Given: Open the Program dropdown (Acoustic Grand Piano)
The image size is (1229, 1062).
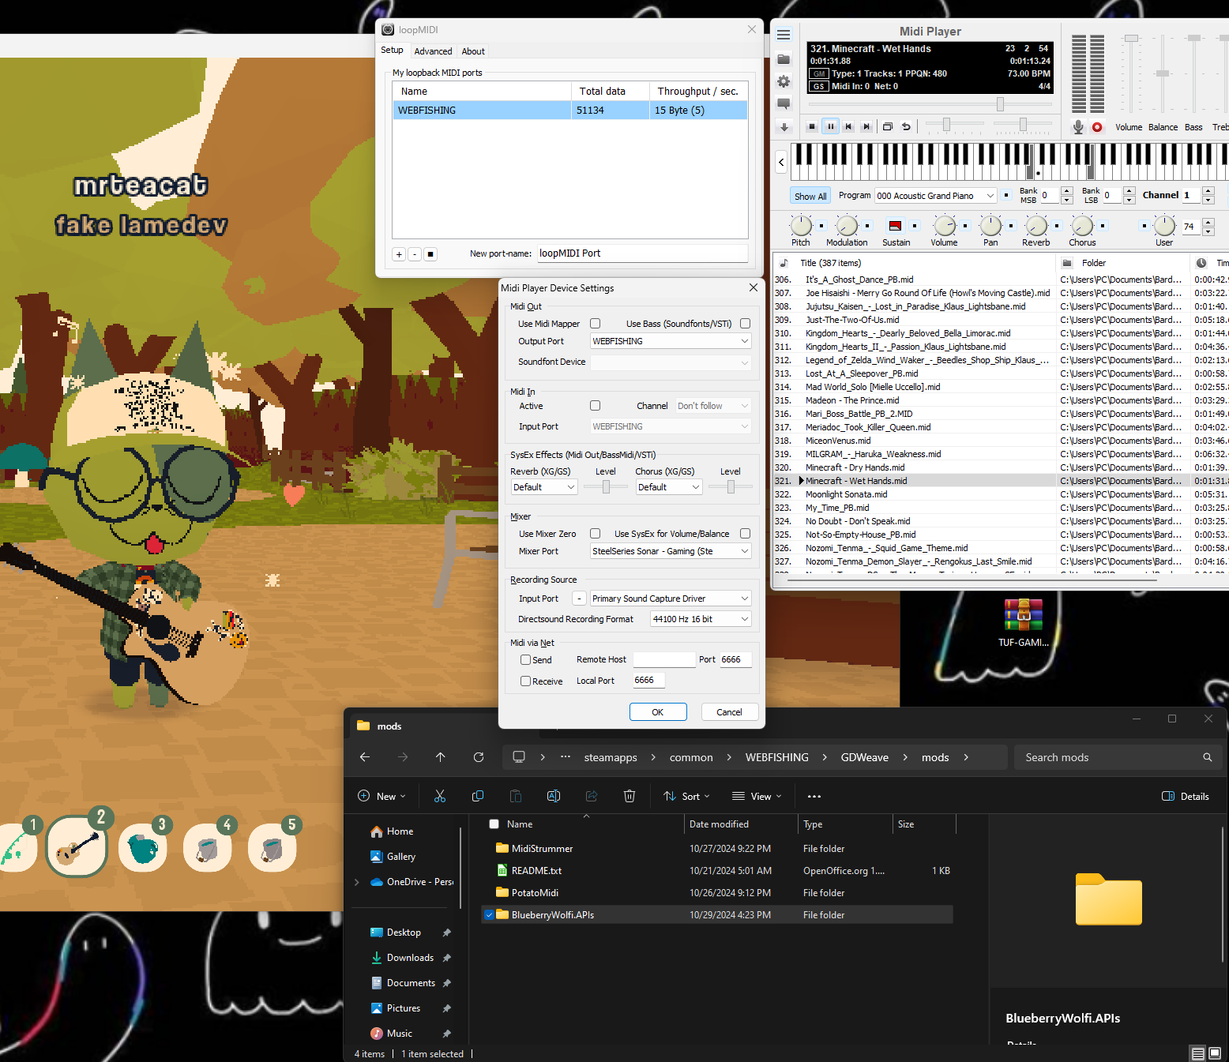Looking at the screenshot, I should pos(936,196).
